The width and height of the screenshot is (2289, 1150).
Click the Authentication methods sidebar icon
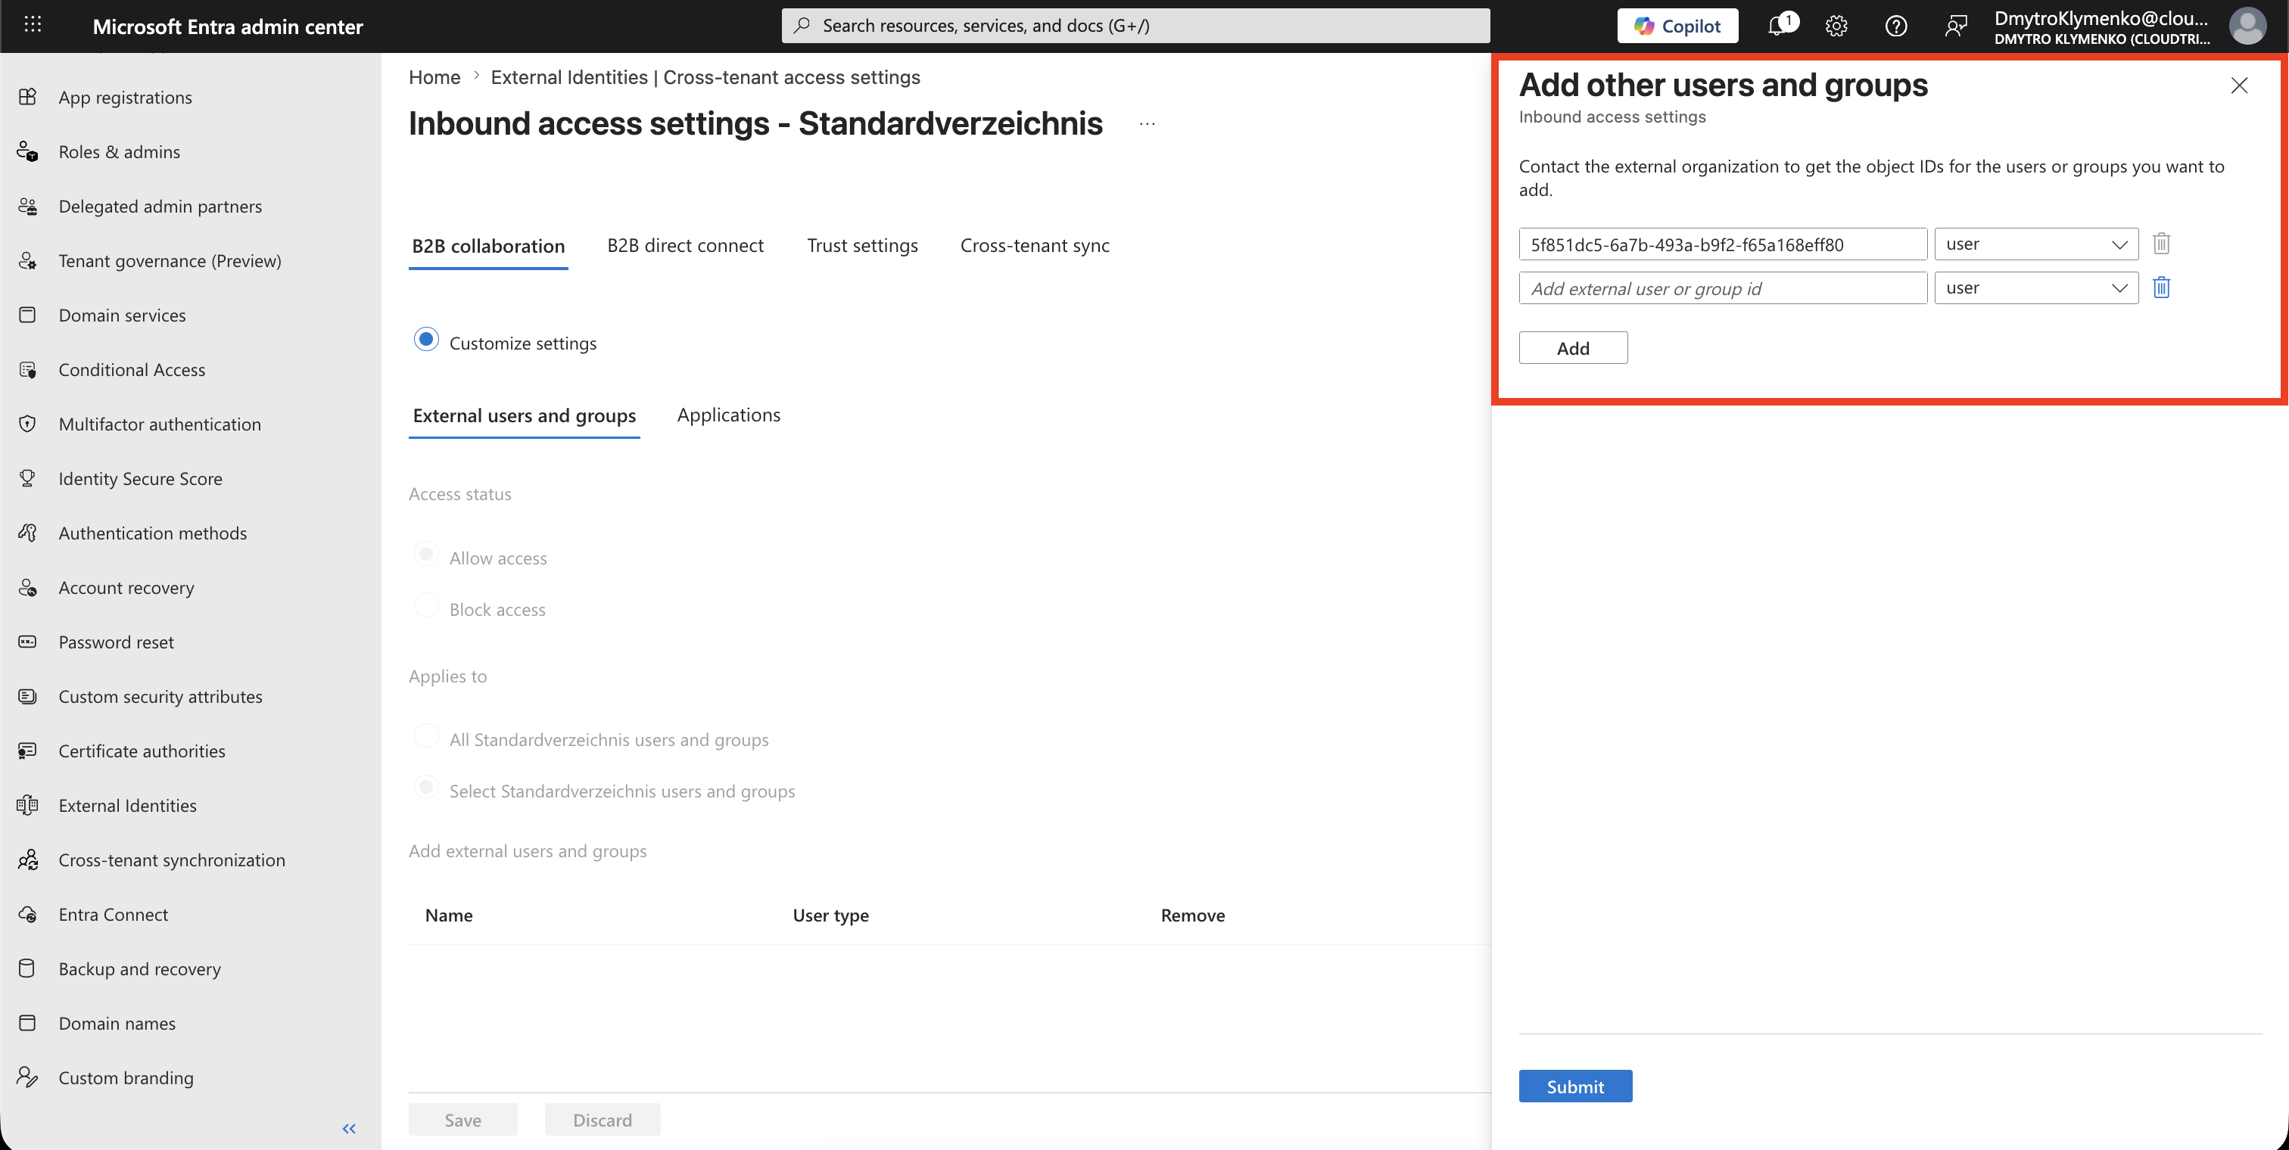click(27, 533)
